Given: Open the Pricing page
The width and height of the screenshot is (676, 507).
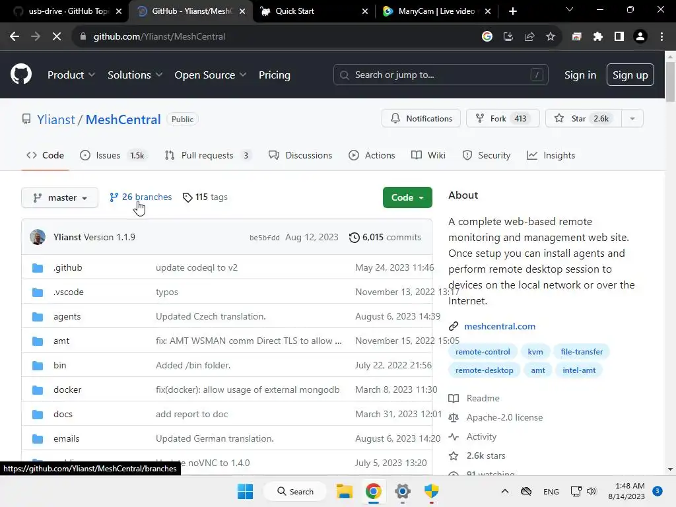Looking at the screenshot, I should [x=274, y=75].
